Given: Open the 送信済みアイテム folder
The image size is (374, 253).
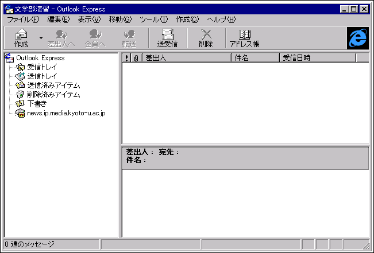Looking at the screenshot, I should tap(53, 85).
